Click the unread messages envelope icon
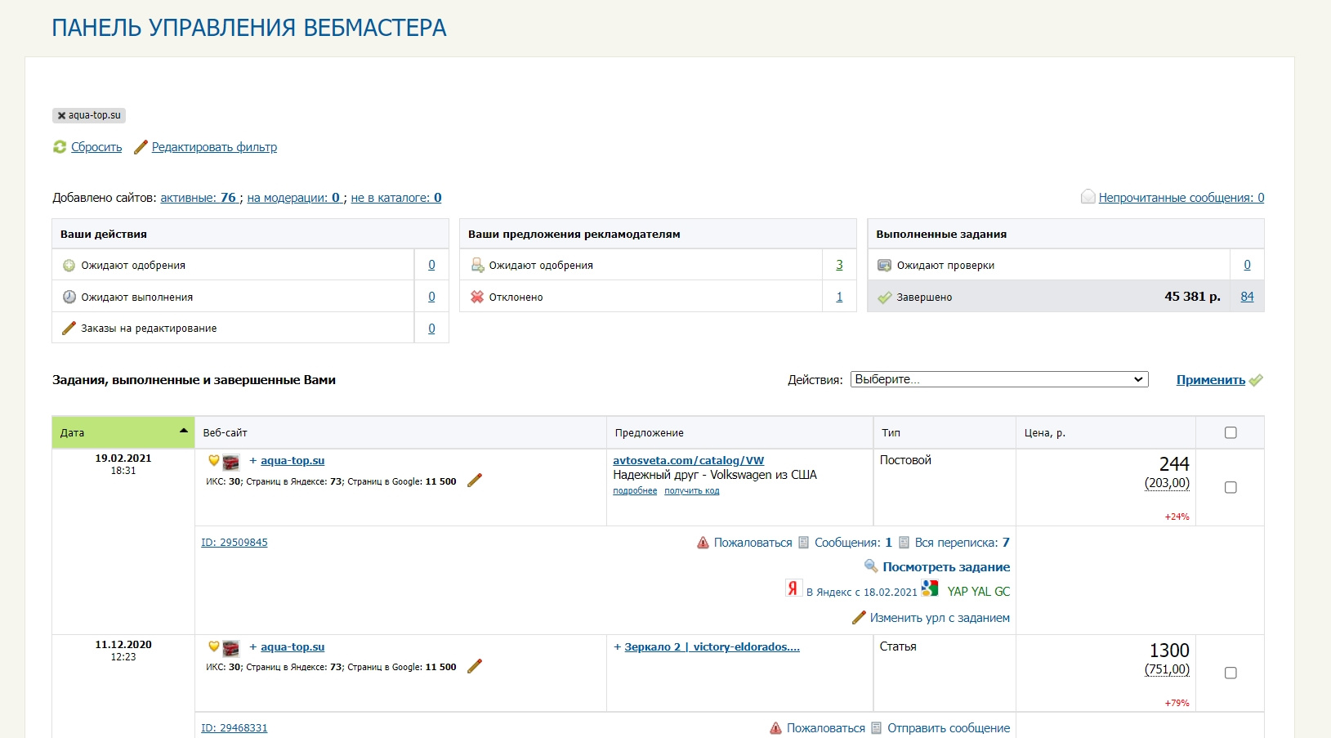Viewport: 1331px width, 738px height. 1088,197
